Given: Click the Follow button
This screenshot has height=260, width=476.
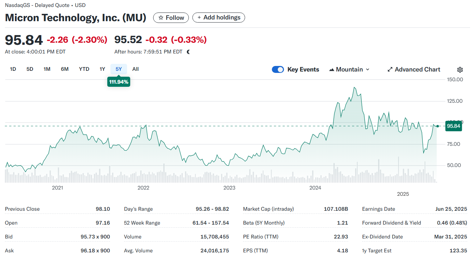Looking at the screenshot, I should tap(171, 18).
